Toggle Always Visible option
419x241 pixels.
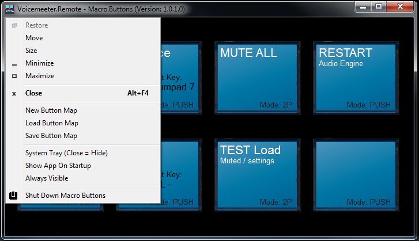[x=83, y=178]
